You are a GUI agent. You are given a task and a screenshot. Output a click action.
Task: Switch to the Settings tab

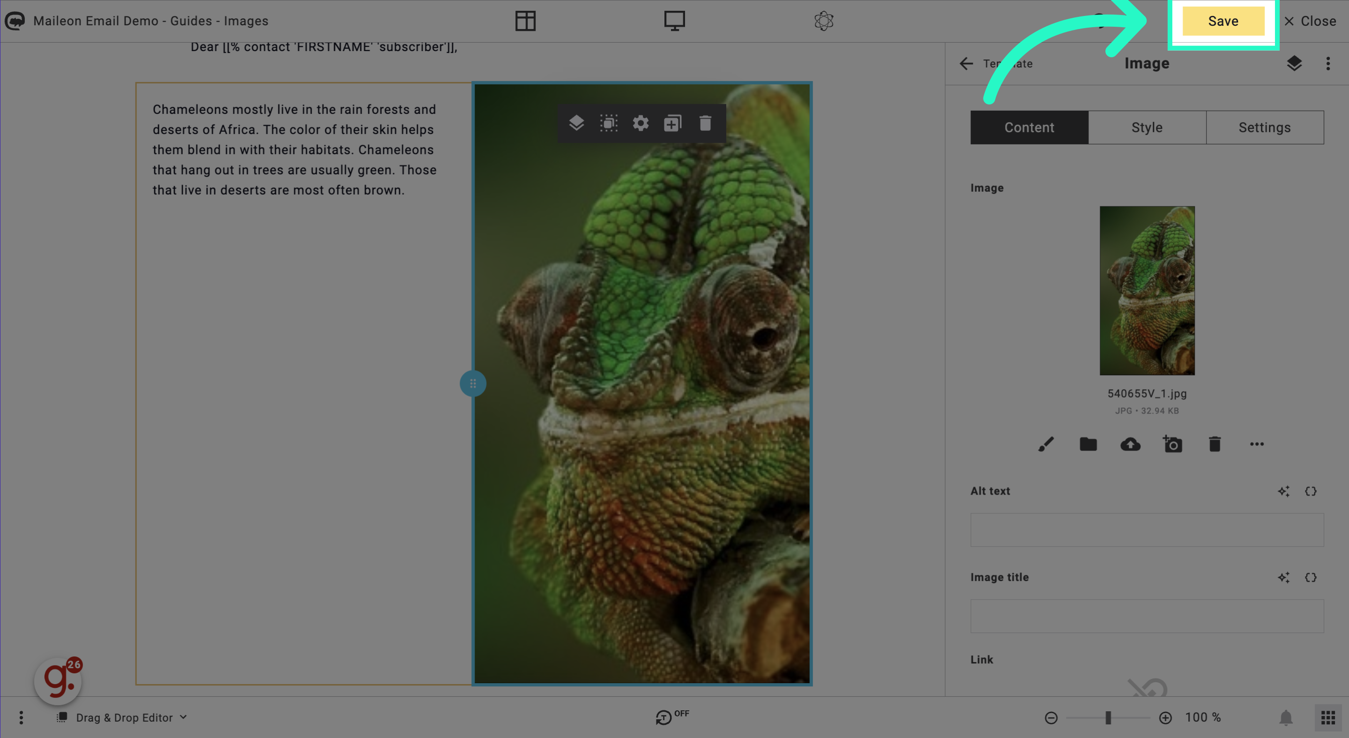click(1264, 128)
